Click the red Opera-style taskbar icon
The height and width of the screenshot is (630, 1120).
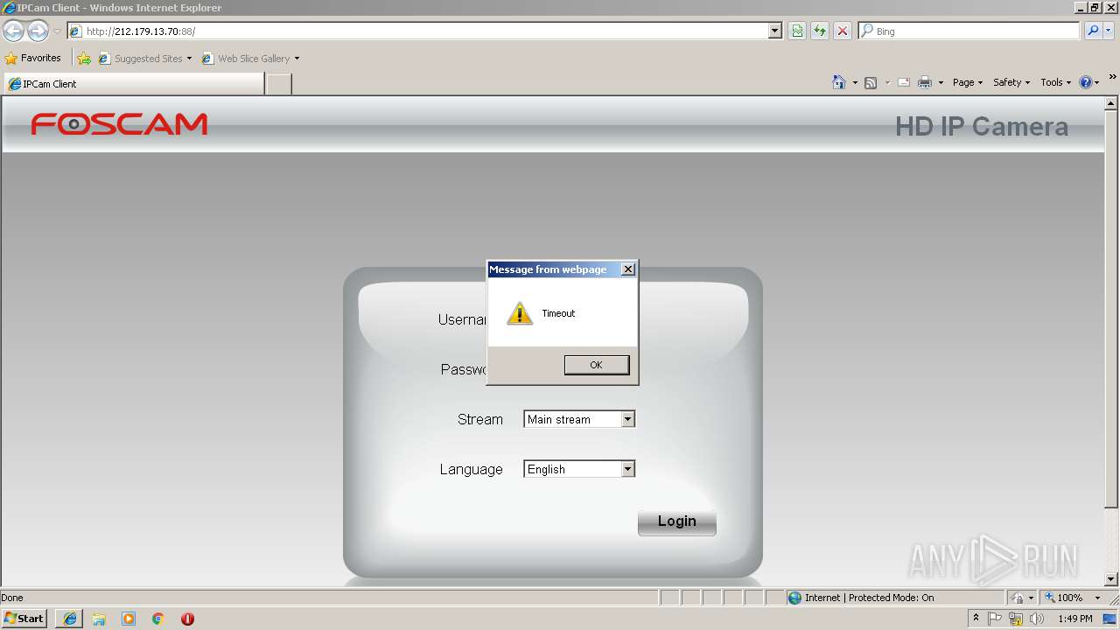pos(187,619)
